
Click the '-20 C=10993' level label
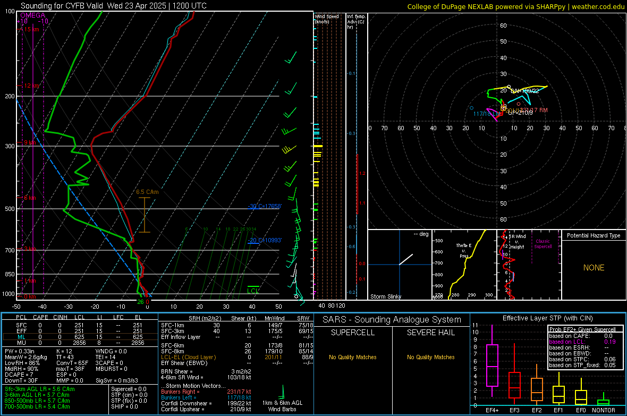point(265,240)
